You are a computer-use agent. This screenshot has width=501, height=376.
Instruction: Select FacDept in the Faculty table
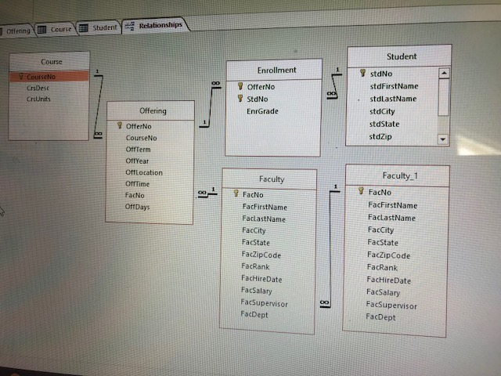point(254,315)
